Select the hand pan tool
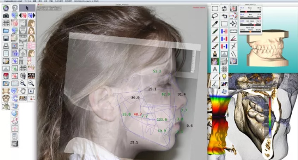The height and width of the screenshot is (160, 298). pyautogui.click(x=23, y=91)
